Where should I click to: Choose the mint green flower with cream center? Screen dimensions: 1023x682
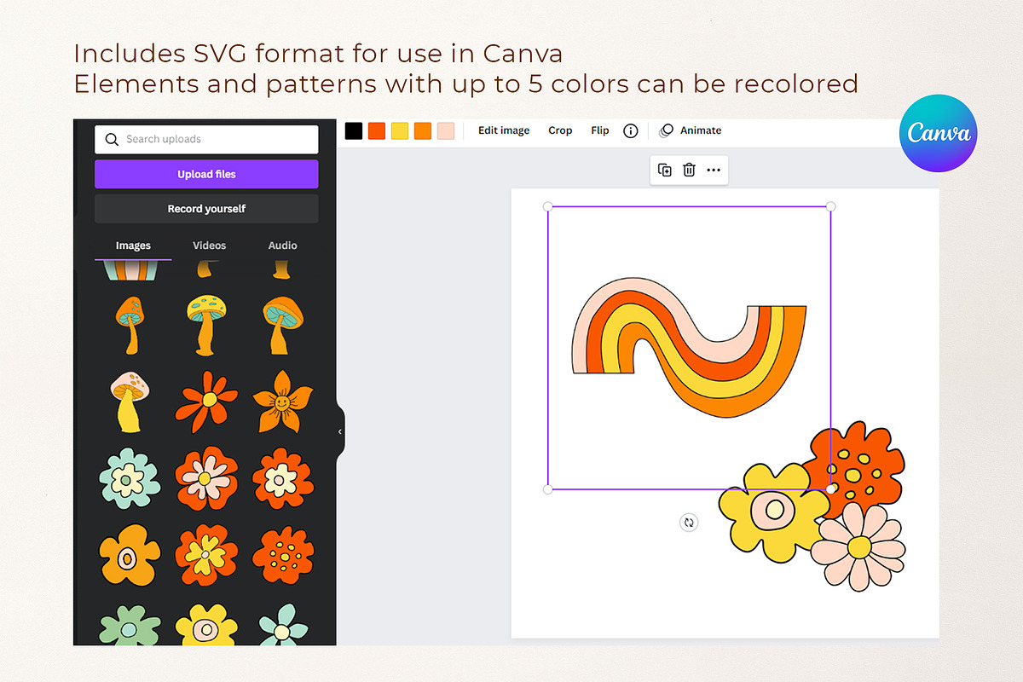click(129, 479)
